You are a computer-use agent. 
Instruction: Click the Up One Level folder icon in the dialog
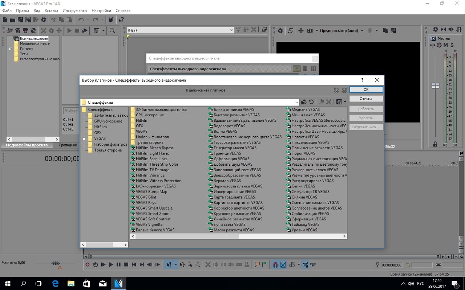304,102
